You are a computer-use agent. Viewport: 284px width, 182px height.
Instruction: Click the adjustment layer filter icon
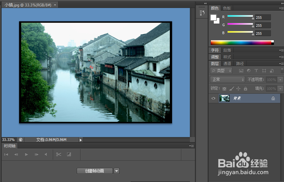click(249, 70)
